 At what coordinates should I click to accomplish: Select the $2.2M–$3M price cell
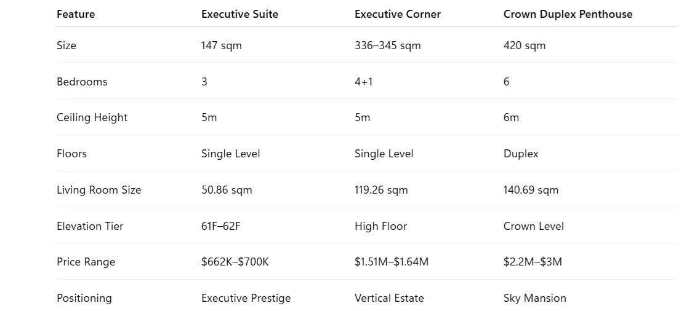tap(532, 262)
